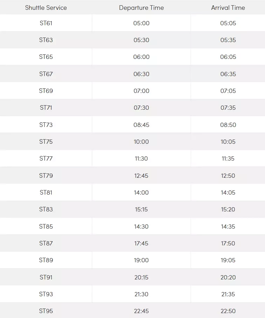Click the 08:50 arrival time cell
Image resolution: width=265 pixels, height=318 pixels.
point(228,125)
